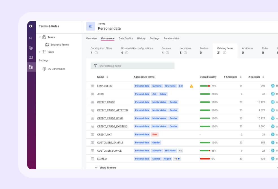
Task: Click the Filter Catalog Items field
Action: coord(133,66)
